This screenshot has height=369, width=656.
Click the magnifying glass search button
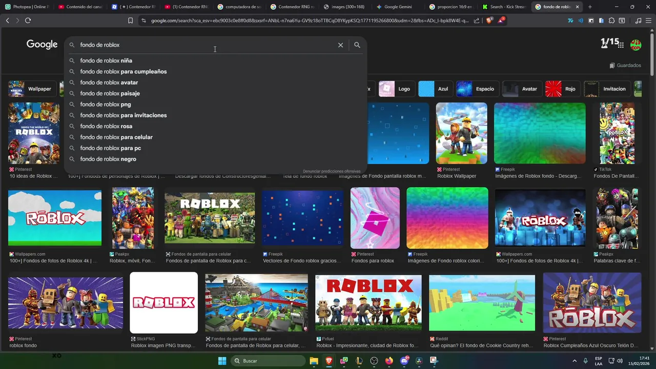[x=357, y=45]
